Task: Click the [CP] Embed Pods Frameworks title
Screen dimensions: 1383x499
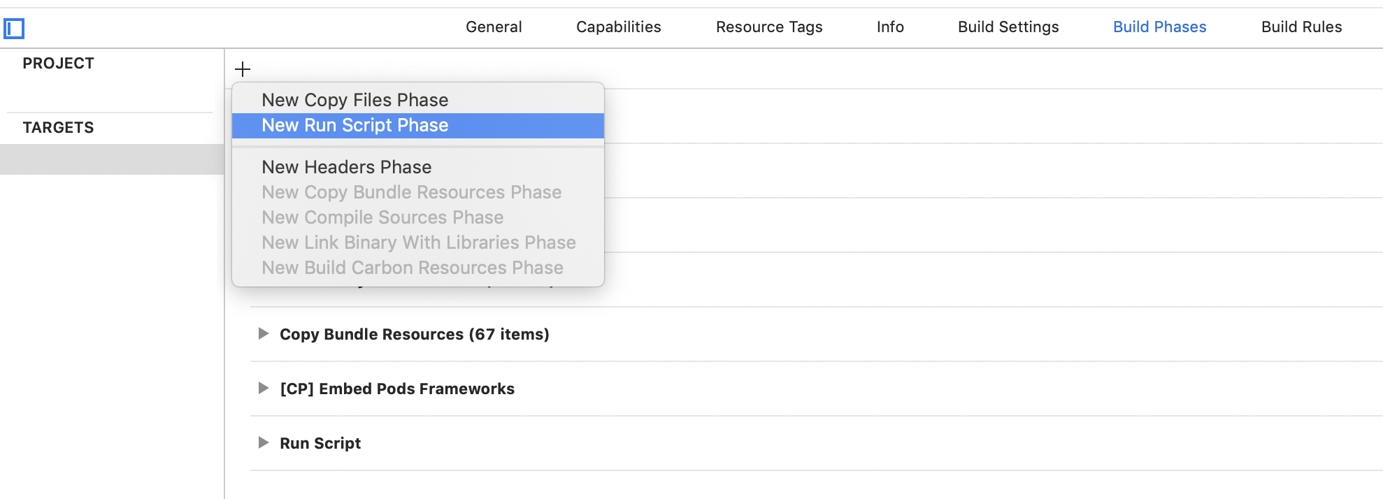Action: [x=397, y=389]
